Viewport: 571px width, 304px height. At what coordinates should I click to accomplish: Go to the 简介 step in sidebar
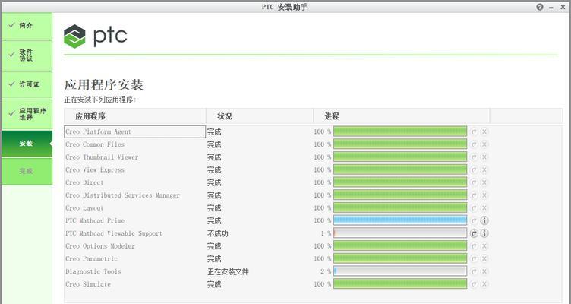pyautogui.click(x=27, y=26)
